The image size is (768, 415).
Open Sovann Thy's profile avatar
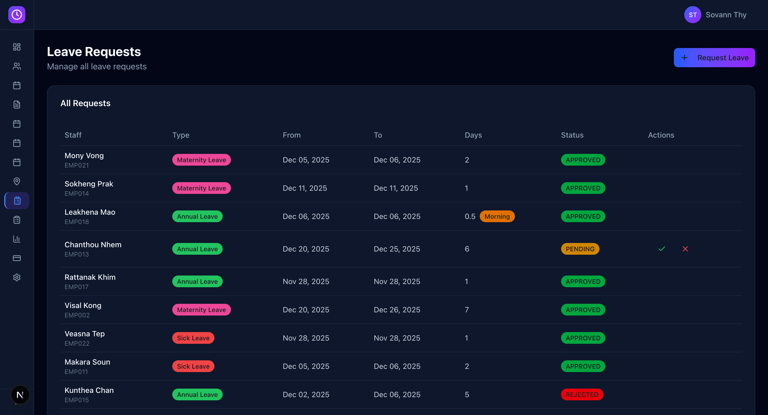[692, 14]
